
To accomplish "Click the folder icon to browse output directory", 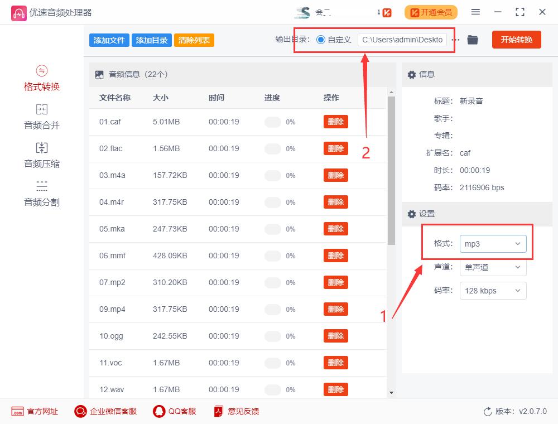I will pyautogui.click(x=472, y=40).
